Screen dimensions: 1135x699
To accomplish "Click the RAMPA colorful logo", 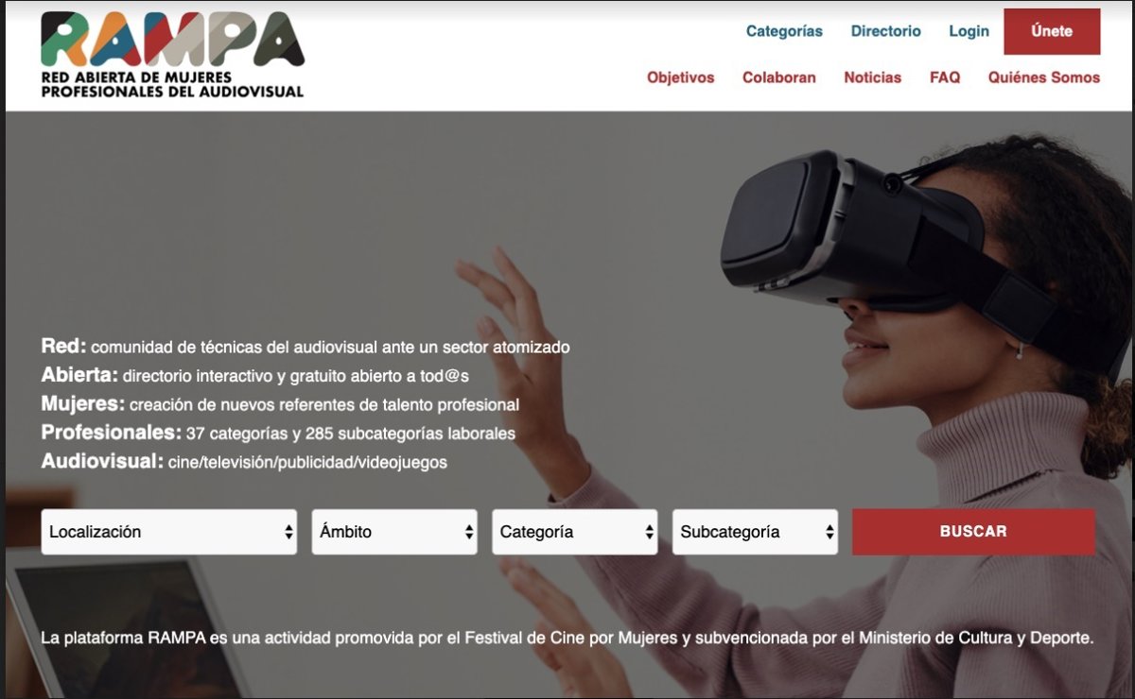I will [x=172, y=40].
